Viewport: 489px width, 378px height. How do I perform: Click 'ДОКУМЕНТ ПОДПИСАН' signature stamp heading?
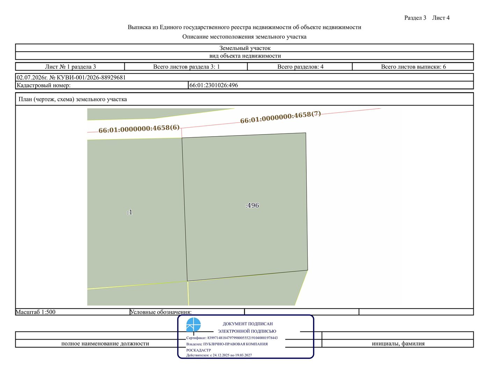click(x=248, y=324)
